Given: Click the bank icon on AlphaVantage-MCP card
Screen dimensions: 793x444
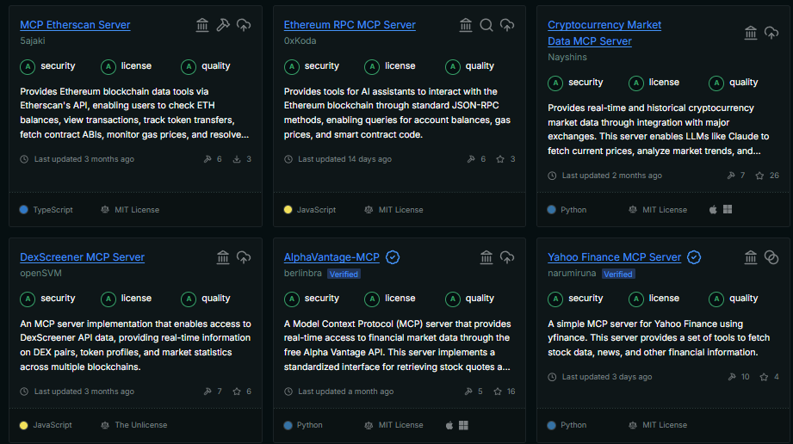Looking at the screenshot, I should point(486,257).
